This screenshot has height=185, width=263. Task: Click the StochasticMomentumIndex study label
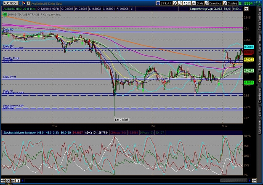coord(31,133)
